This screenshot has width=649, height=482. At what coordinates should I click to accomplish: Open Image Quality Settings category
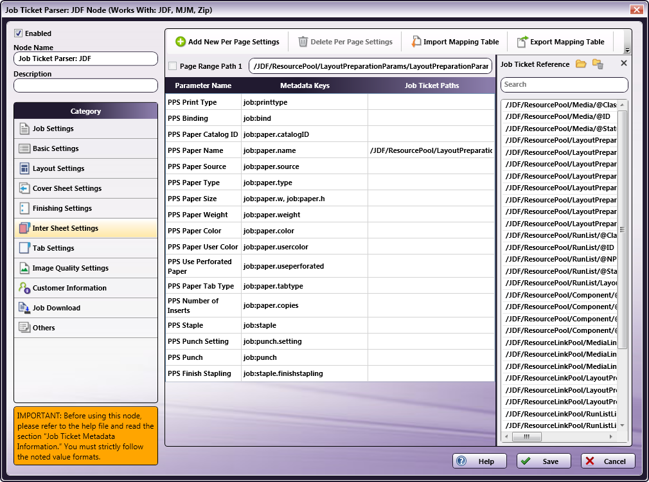point(85,268)
